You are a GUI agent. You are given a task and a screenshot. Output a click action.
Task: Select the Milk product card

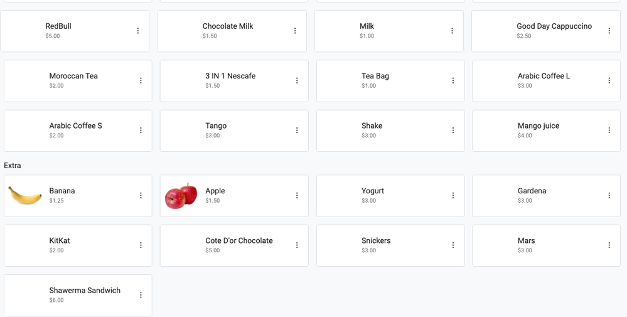[x=389, y=31]
